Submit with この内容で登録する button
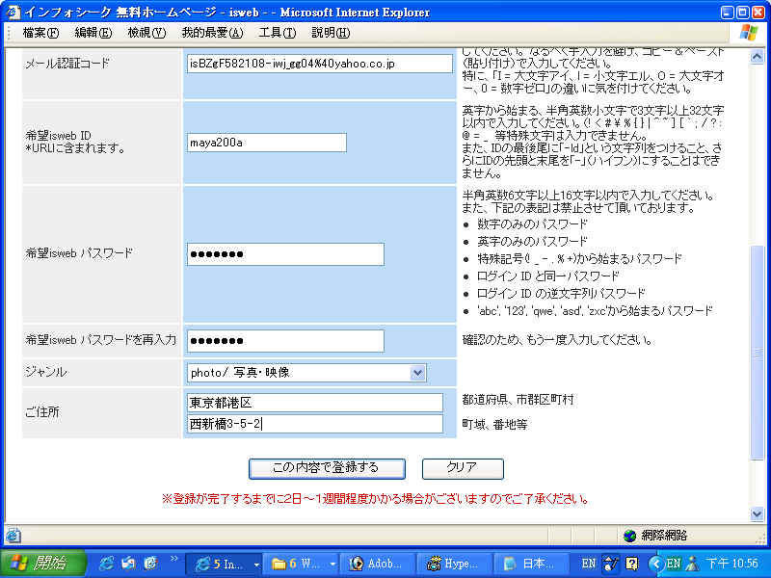The height and width of the screenshot is (578, 771). coord(327,468)
